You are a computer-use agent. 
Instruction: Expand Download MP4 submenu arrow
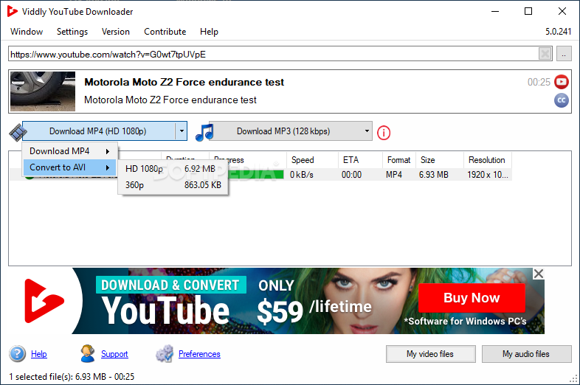coord(108,151)
